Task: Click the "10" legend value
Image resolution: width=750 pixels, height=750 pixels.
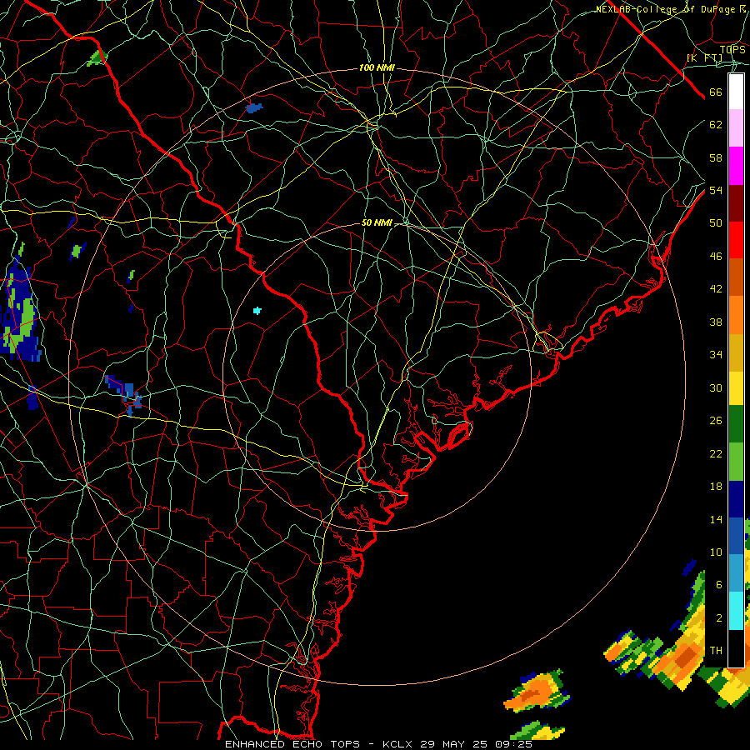Action: [x=716, y=552]
